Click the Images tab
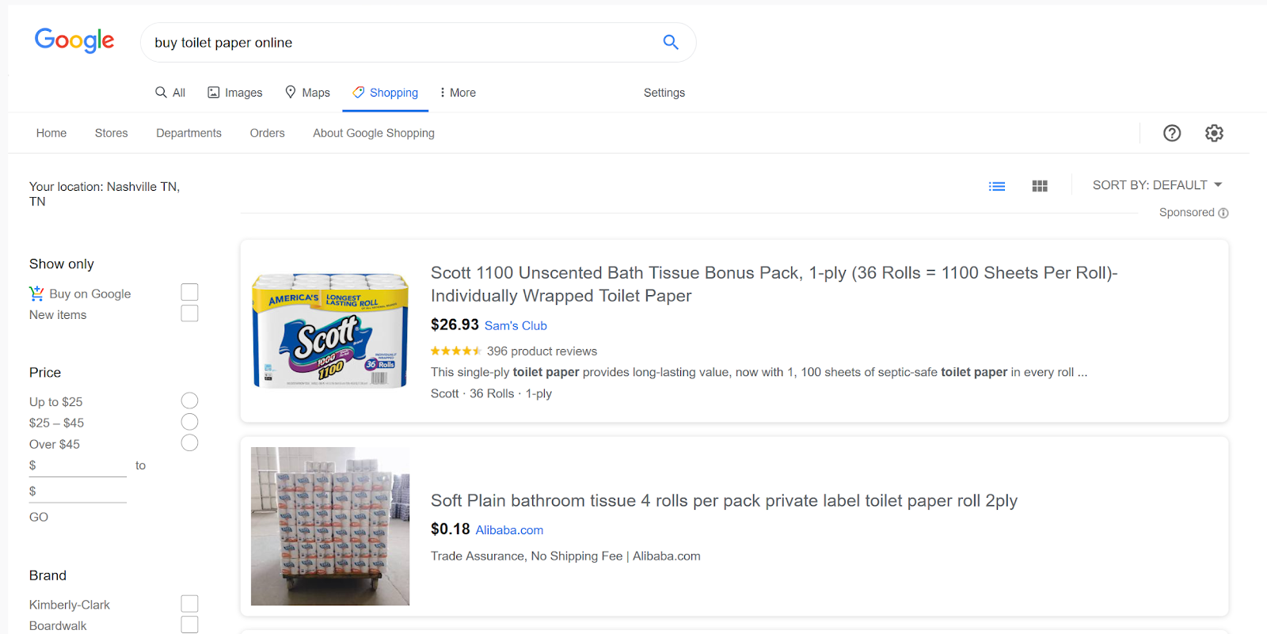 click(235, 93)
